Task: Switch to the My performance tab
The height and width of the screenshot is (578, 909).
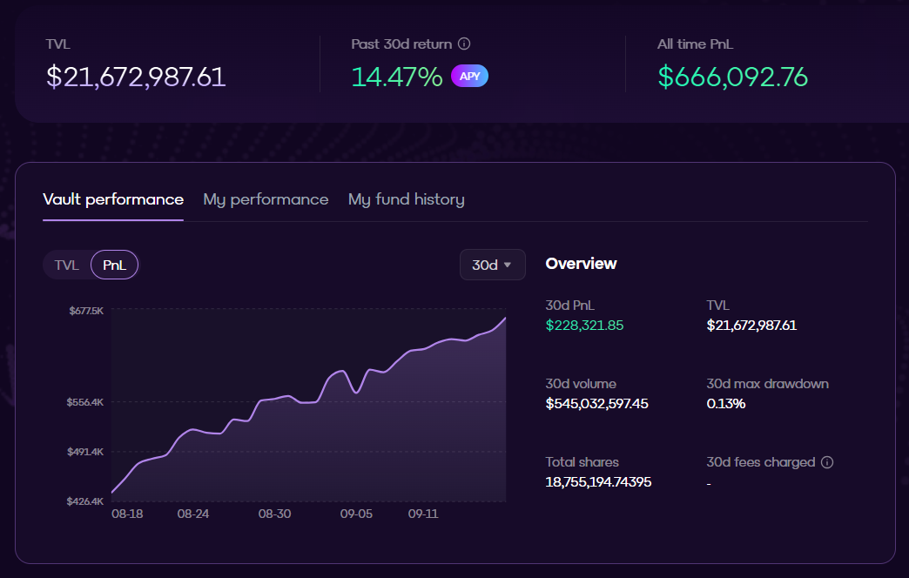Action: (266, 199)
